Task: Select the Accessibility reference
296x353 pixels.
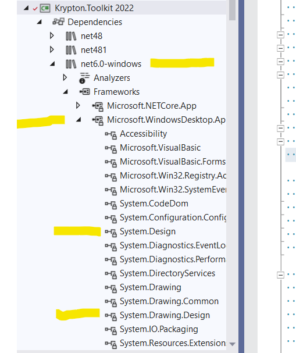Action: coord(143,134)
